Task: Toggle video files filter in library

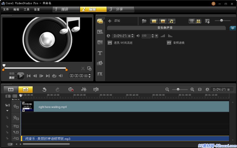Action: click(x=154, y=21)
